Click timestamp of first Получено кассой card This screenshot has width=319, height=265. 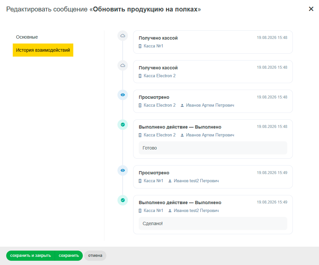(x=272, y=38)
